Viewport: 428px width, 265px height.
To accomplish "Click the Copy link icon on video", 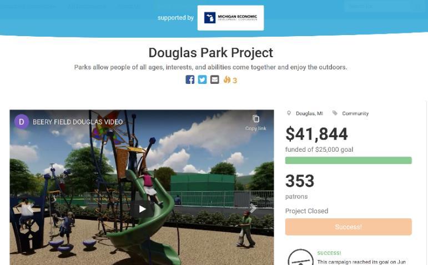I will pyautogui.click(x=256, y=119).
